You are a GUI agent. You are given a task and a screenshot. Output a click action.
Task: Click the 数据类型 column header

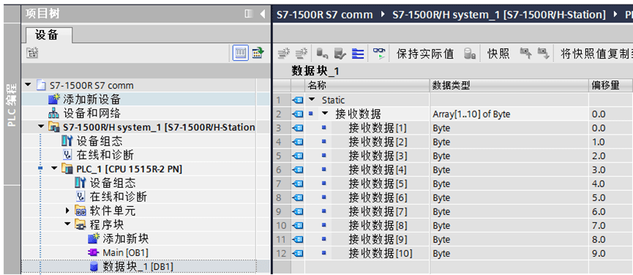point(509,86)
